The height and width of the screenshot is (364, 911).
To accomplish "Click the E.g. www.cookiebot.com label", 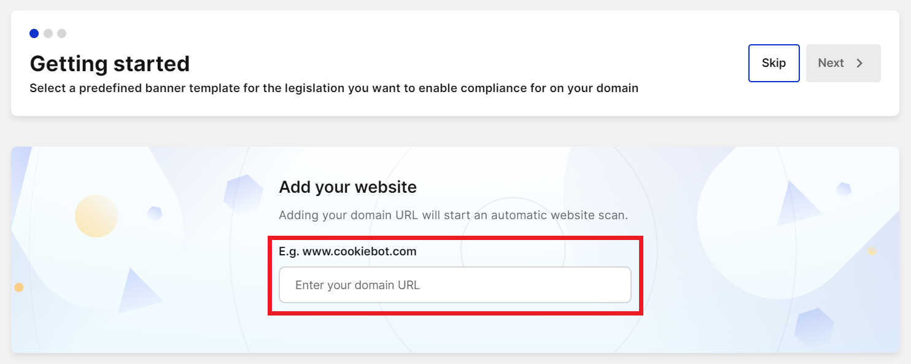I will (347, 251).
